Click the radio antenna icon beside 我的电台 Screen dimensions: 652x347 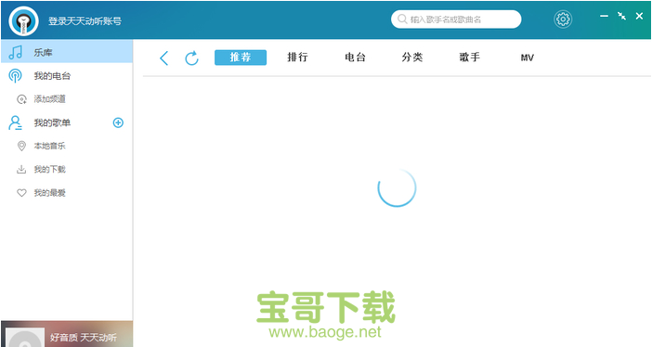tap(16, 76)
